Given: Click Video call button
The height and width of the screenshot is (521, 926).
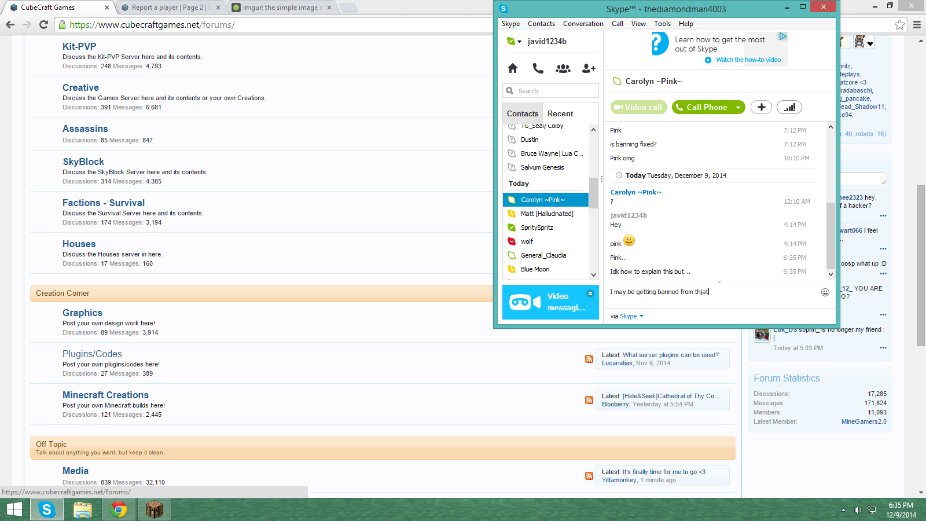Looking at the screenshot, I should pos(638,107).
